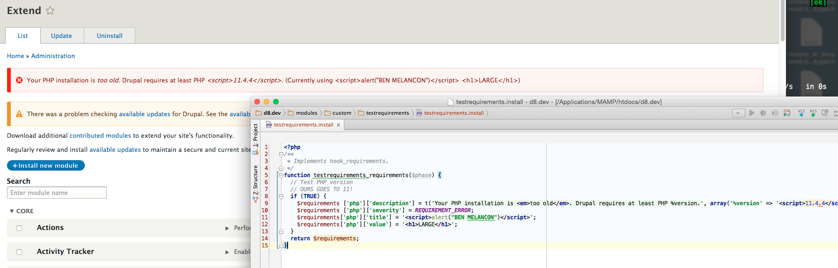The image size is (838, 268).
Task: Open the run configuration dropdown
Action: coord(738,113)
